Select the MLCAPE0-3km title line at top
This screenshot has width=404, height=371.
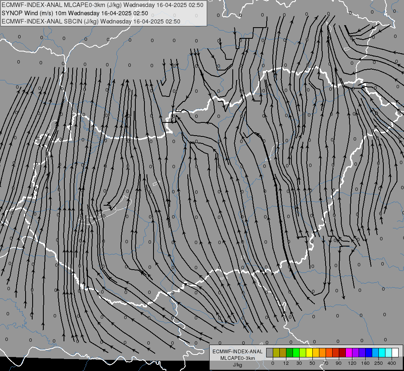102,5
